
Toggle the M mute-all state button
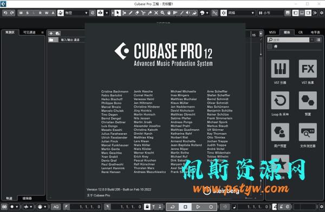coord(21,13)
